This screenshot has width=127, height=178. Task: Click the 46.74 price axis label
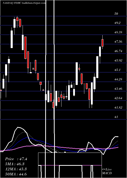click(x=118, y=51)
